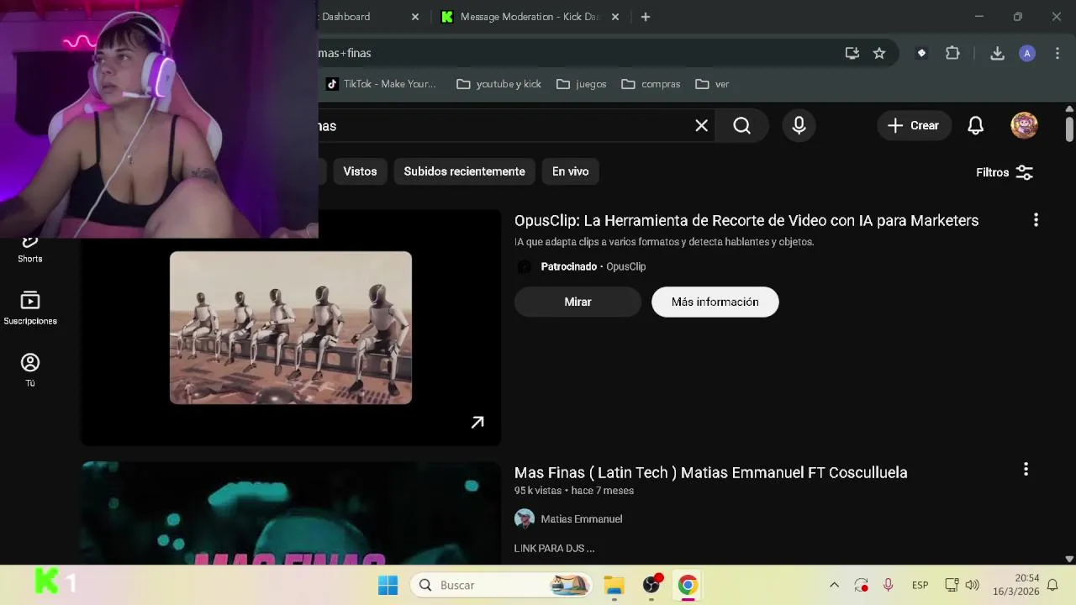The width and height of the screenshot is (1076, 605).
Task: Click the scrollbar down arrow
Action: click(x=1069, y=559)
